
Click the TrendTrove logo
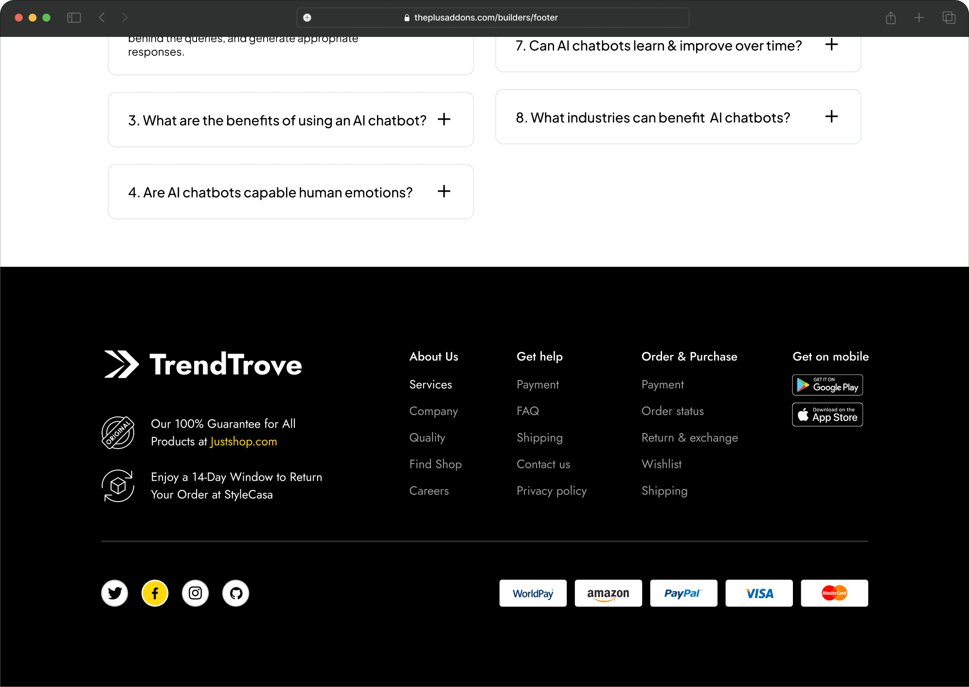pyautogui.click(x=203, y=364)
